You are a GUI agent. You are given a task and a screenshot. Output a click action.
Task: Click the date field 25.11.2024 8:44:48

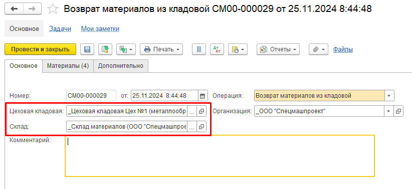coord(164,96)
